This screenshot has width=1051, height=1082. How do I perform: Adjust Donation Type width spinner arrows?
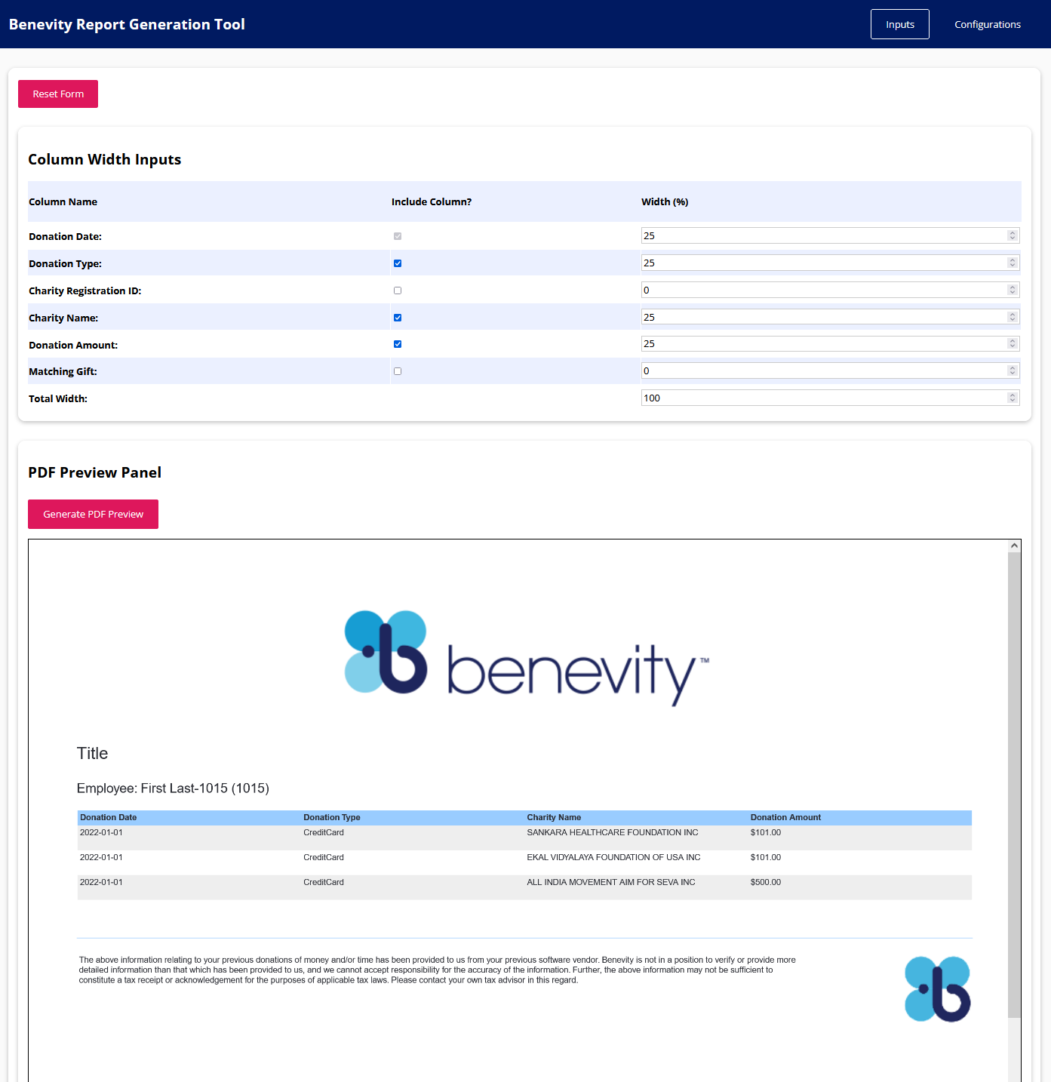1013,263
